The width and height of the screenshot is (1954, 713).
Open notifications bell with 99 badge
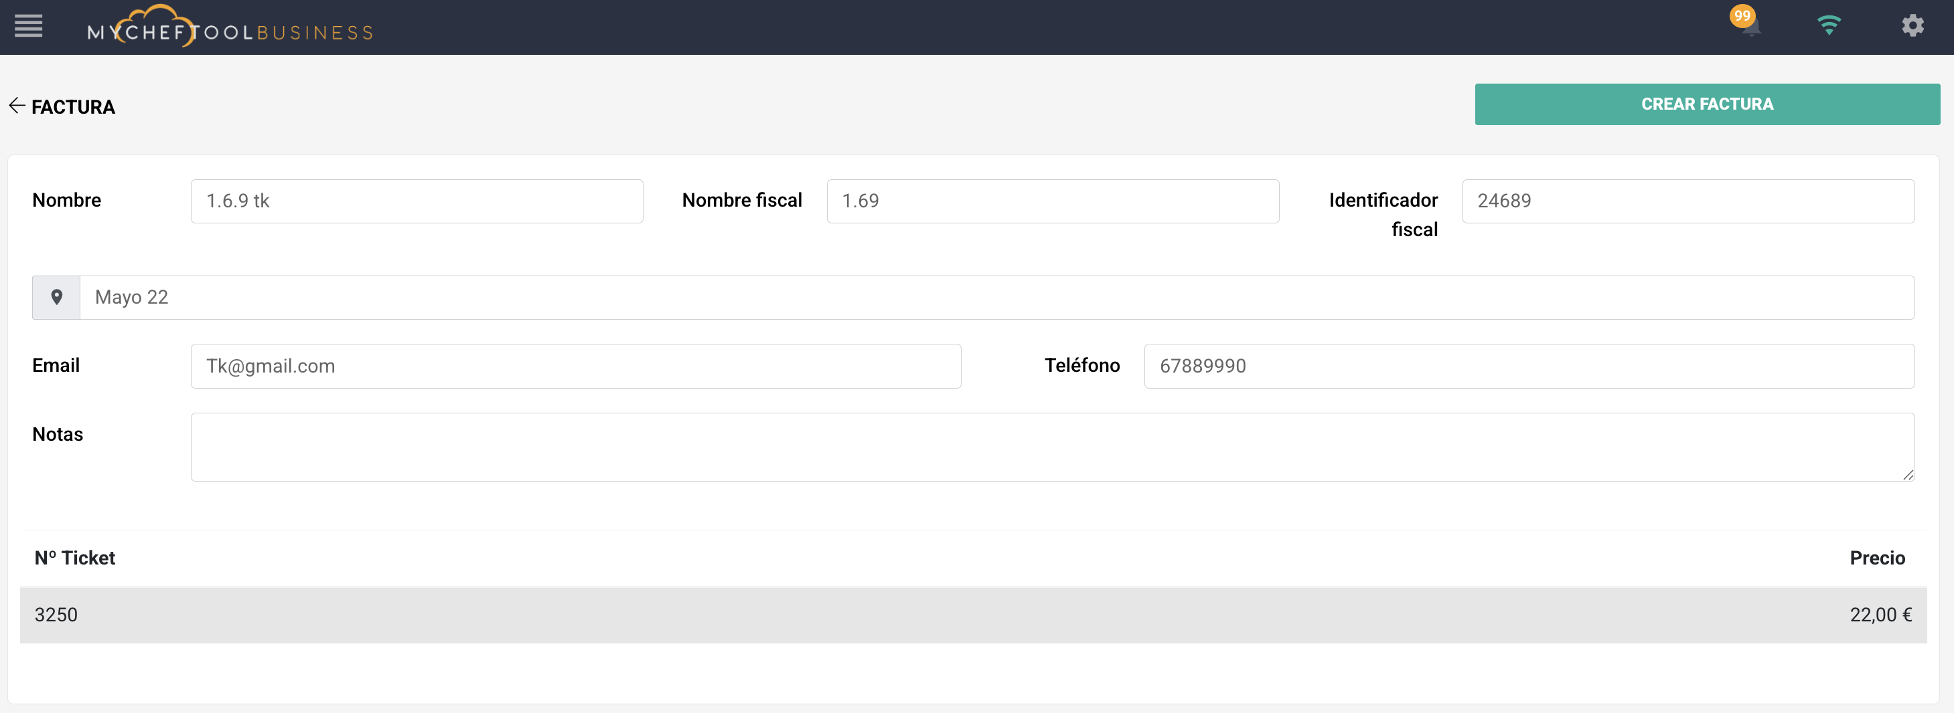tap(1750, 26)
